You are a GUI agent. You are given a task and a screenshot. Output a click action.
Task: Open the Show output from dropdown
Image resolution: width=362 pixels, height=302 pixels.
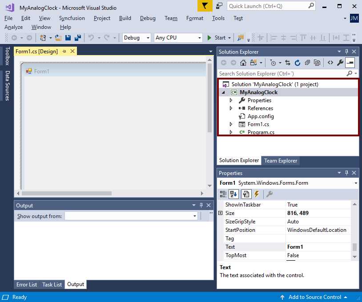point(195,216)
